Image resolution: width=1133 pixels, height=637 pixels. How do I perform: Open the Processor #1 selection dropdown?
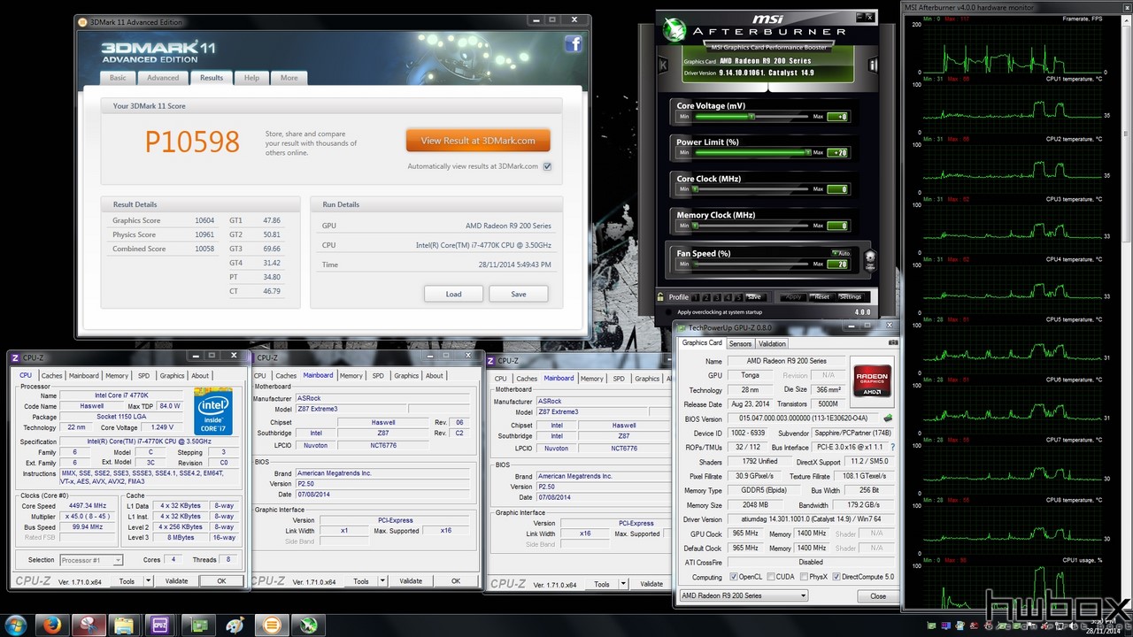(91, 560)
